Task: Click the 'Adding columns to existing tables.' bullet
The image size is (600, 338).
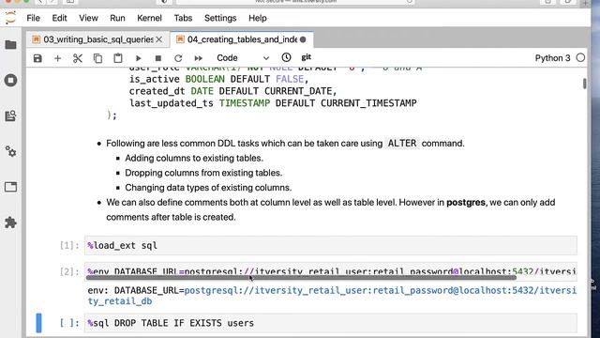Action: pos(194,158)
